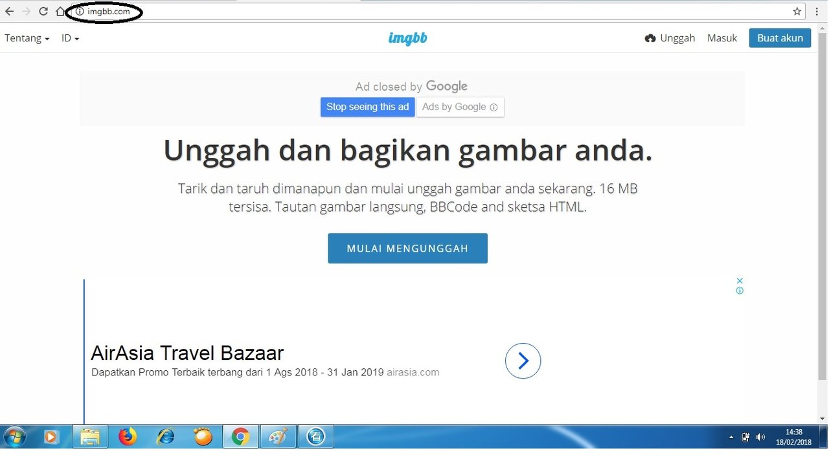
Task: Click the imgbb logo
Action: tap(407, 38)
